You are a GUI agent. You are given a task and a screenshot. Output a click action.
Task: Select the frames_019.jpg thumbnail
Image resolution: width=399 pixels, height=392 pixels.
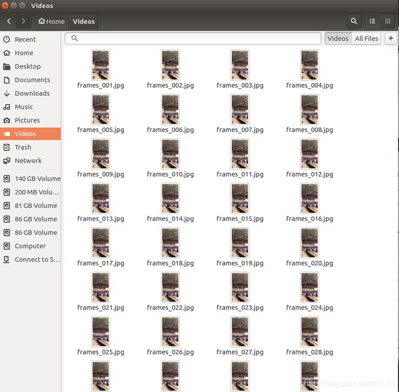point(240,243)
